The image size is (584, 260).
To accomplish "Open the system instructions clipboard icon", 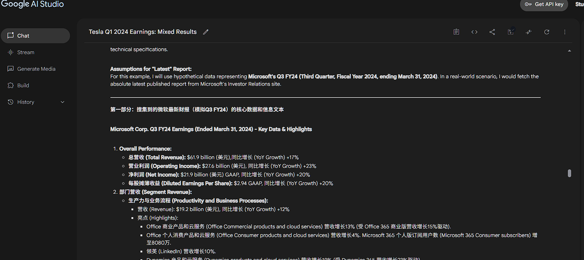I will pyautogui.click(x=456, y=32).
